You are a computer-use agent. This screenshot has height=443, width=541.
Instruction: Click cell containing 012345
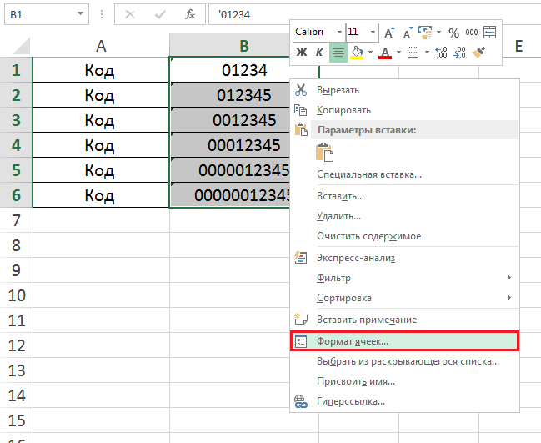(x=230, y=95)
